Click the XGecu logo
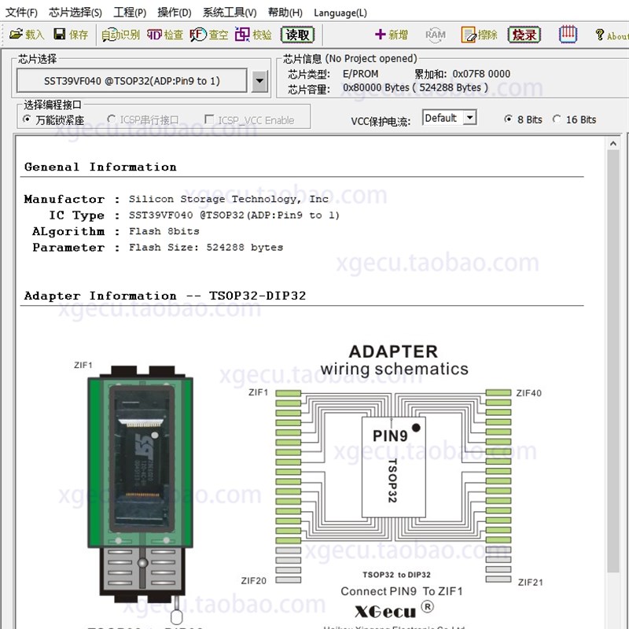 click(394, 610)
